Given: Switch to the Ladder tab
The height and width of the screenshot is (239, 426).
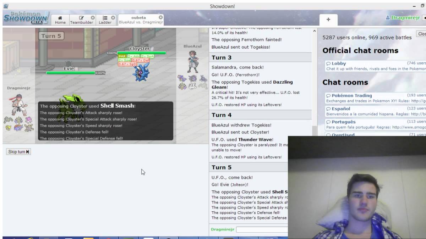Looking at the screenshot, I should pyautogui.click(x=105, y=20).
